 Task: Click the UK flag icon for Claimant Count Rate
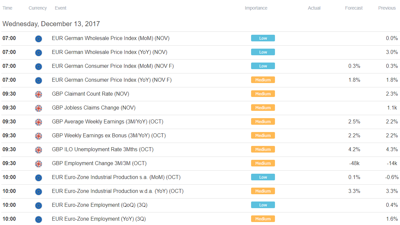(38, 94)
